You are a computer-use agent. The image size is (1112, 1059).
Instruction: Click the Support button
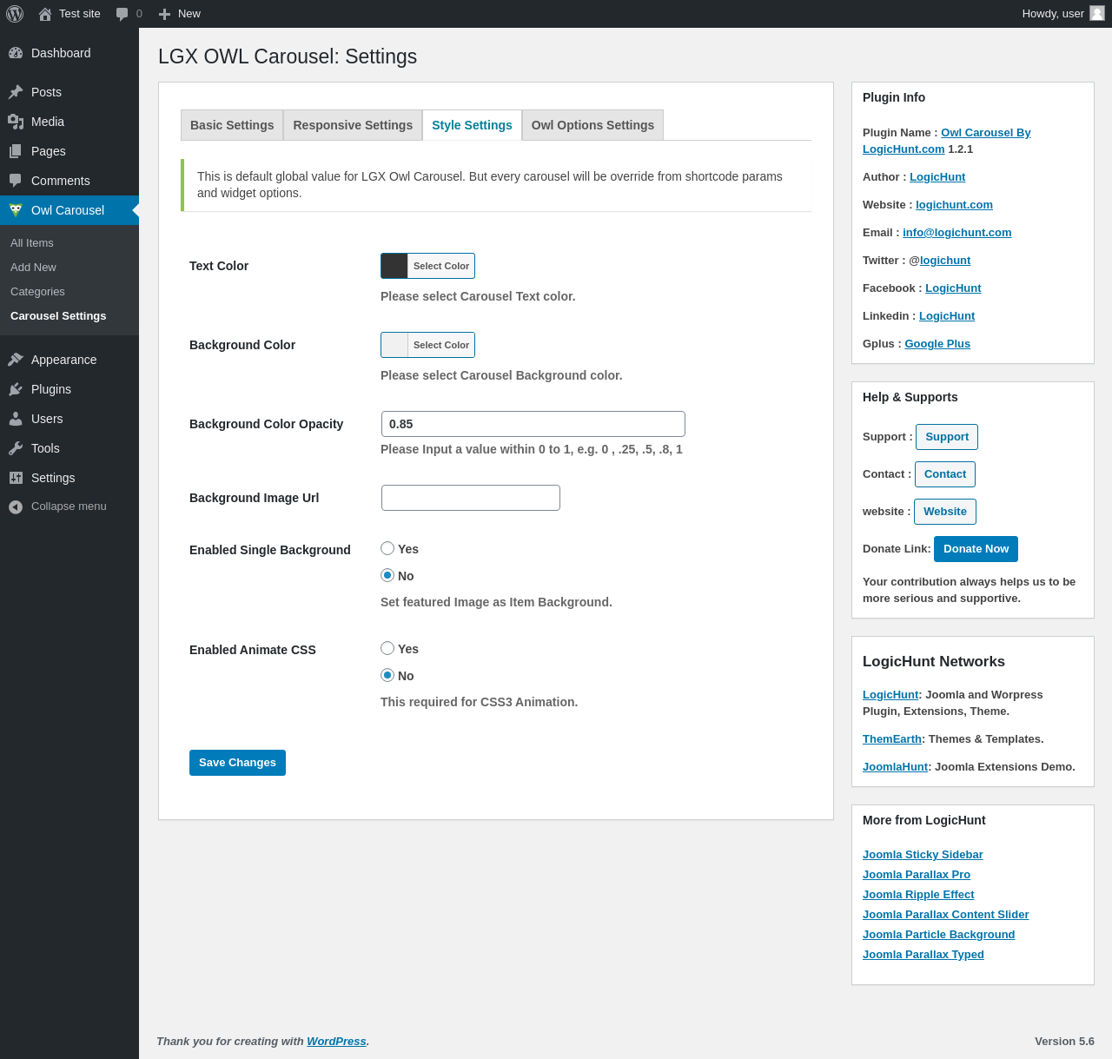[947, 437]
